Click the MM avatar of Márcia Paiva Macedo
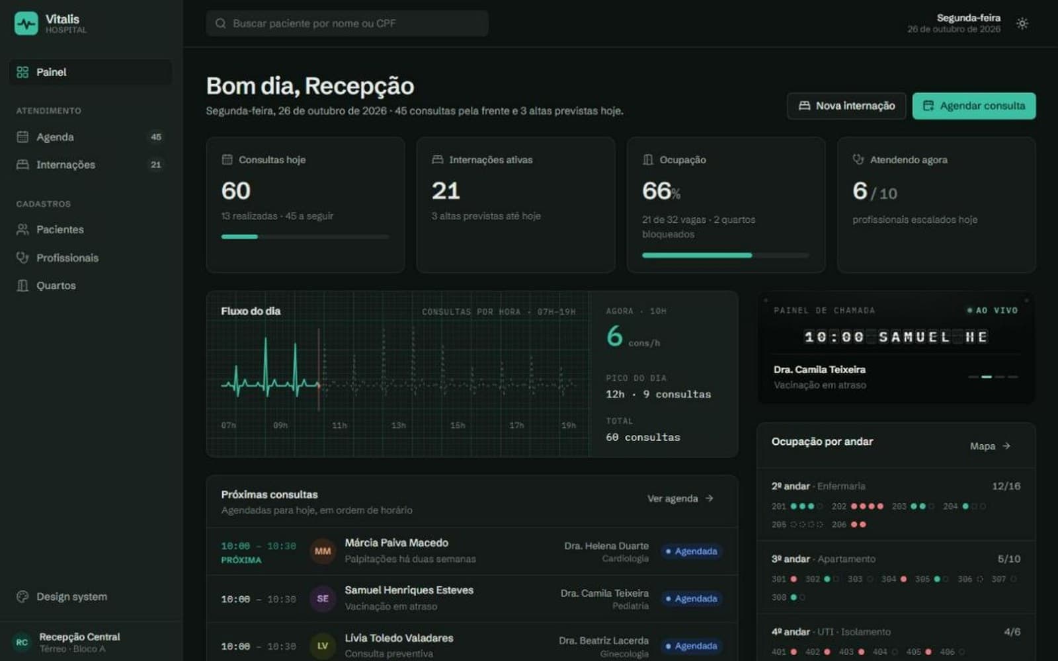The image size is (1058, 661). pos(323,551)
